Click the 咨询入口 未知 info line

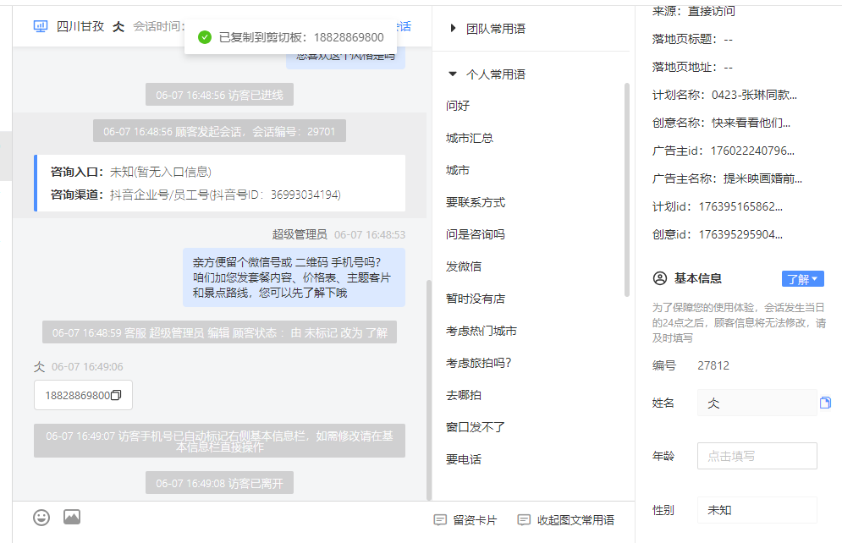[x=131, y=172]
